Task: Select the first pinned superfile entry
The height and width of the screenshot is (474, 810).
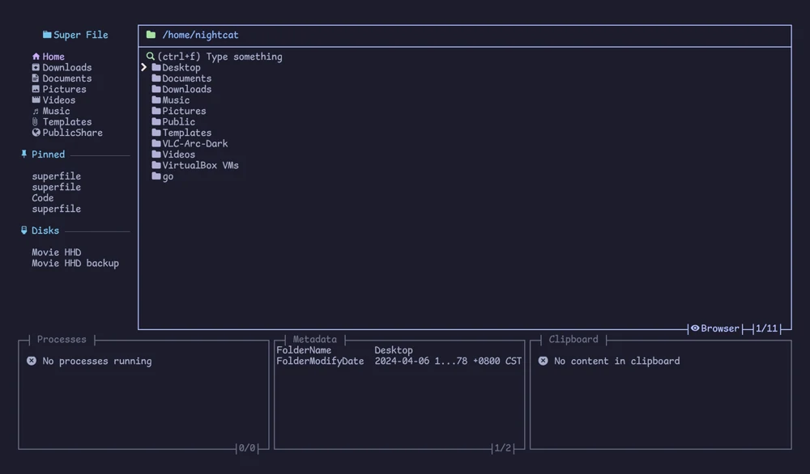Action: click(x=56, y=176)
